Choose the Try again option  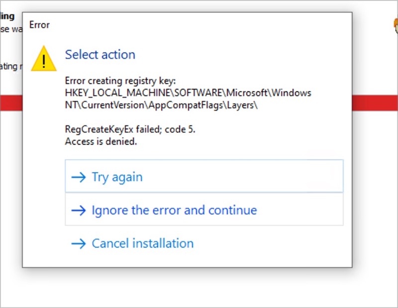pos(204,176)
